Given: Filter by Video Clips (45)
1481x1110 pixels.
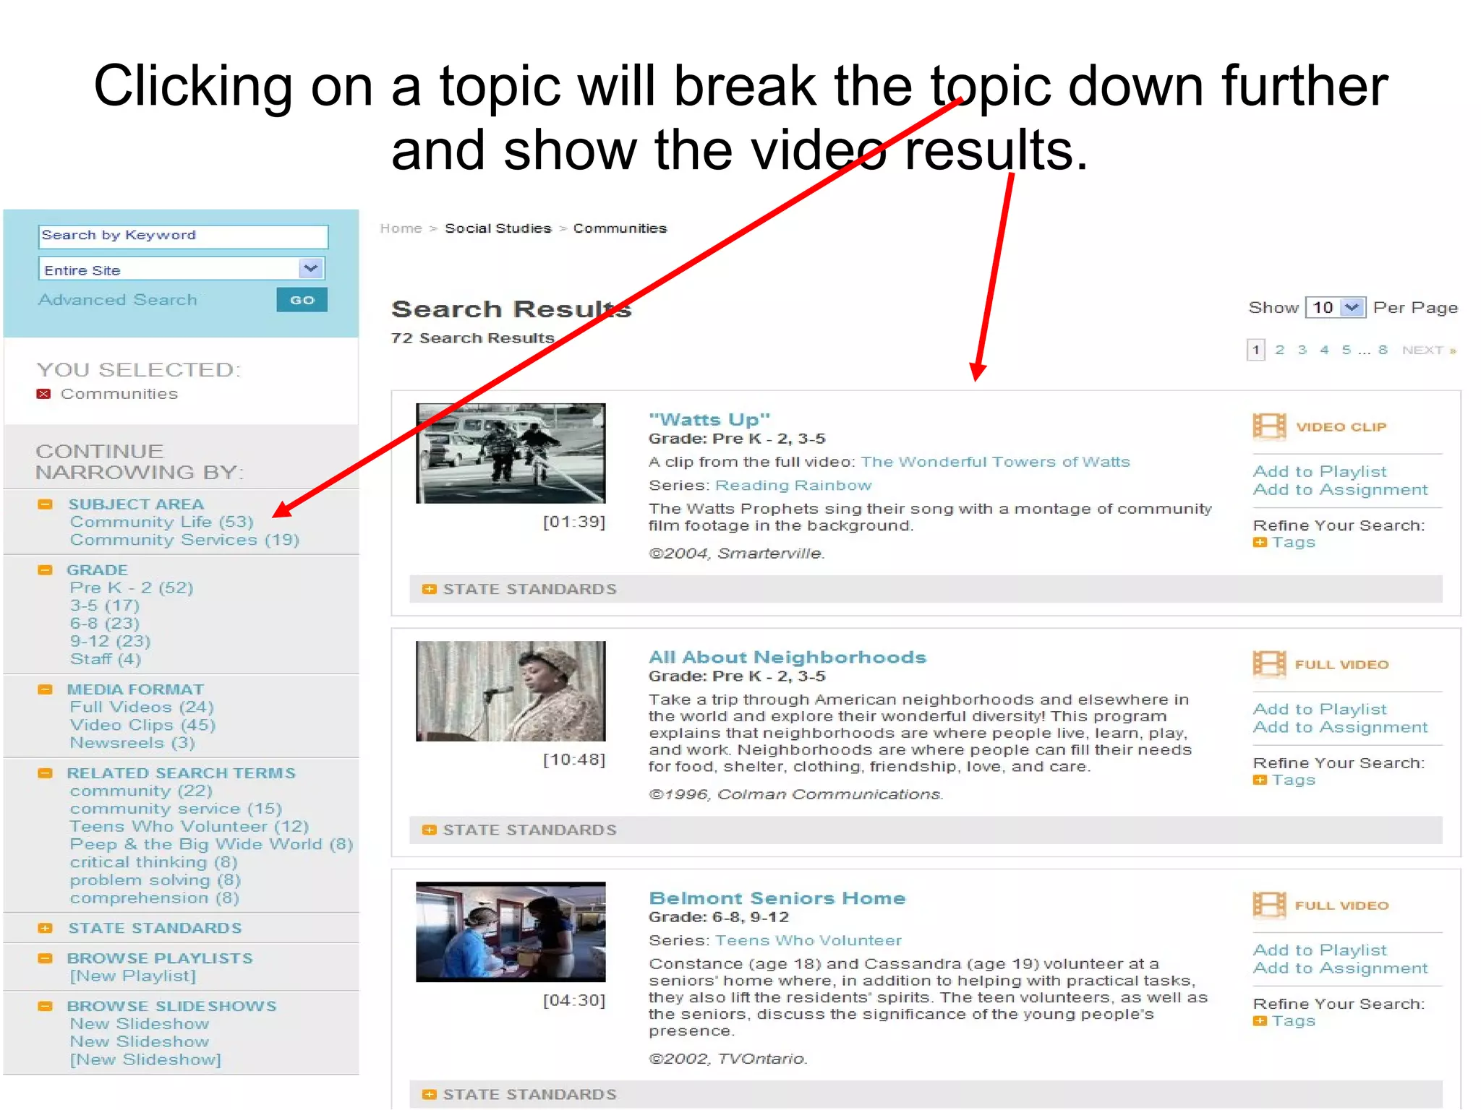Looking at the screenshot, I should tap(143, 725).
